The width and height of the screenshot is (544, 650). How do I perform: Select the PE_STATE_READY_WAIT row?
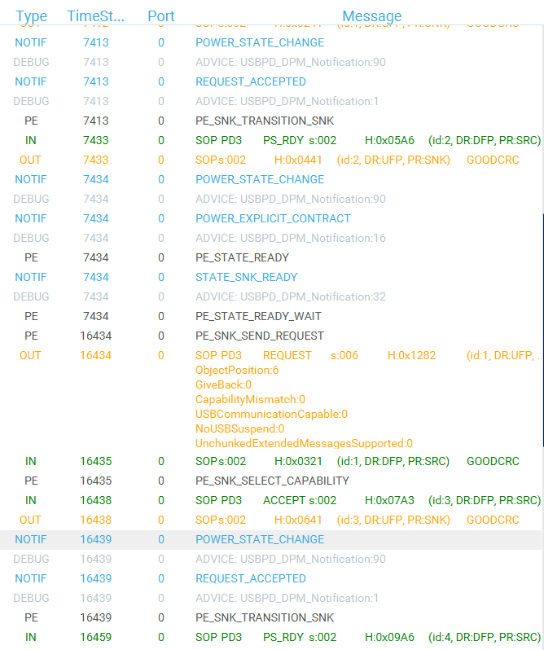tap(270, 316)
